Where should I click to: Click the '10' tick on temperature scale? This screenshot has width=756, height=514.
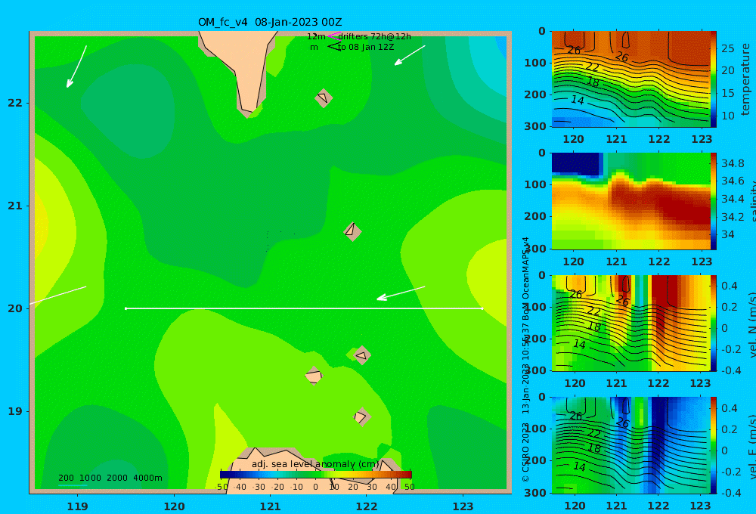[x=728, y=116]
